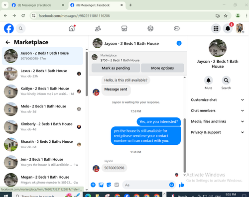This screenshot has width=249, height=197.
Task: Click the thumbs-up like icon
Action: (x=181, y=185)
